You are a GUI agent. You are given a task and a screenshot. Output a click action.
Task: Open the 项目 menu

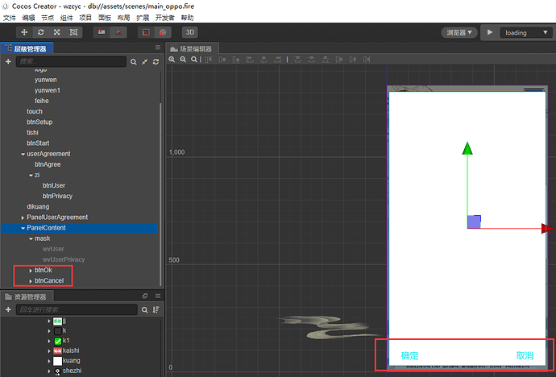85,18
